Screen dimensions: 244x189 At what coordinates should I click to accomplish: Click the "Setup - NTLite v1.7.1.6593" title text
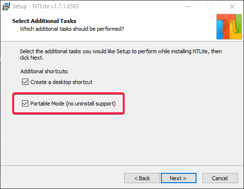[45, 6]
